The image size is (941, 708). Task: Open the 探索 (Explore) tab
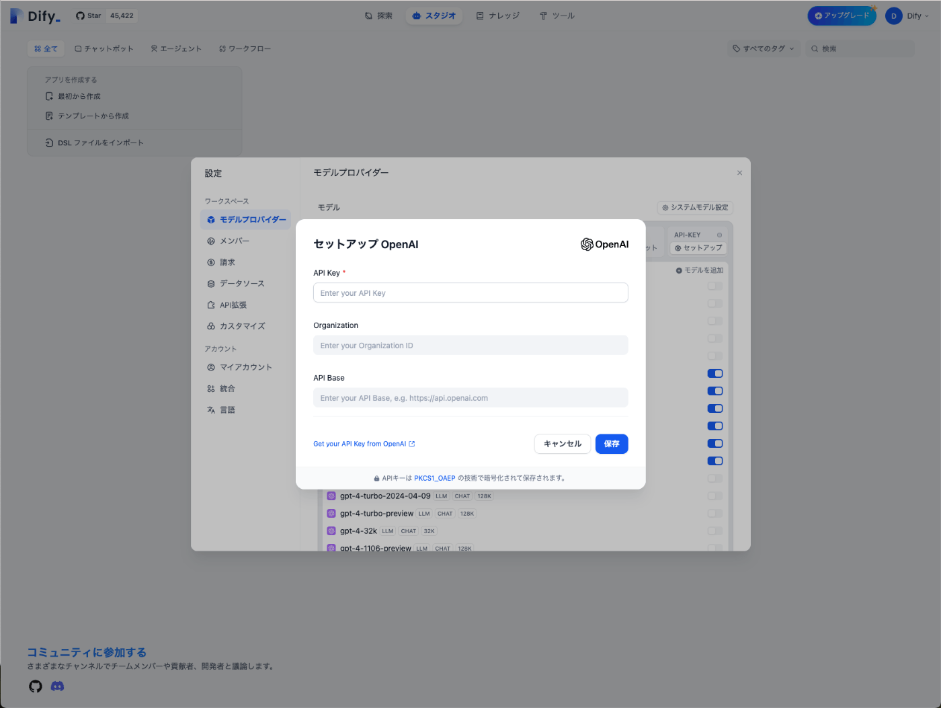[378, 15]
